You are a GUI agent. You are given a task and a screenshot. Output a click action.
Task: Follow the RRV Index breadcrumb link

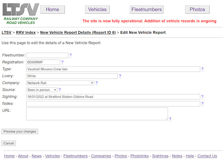[26, 33]
